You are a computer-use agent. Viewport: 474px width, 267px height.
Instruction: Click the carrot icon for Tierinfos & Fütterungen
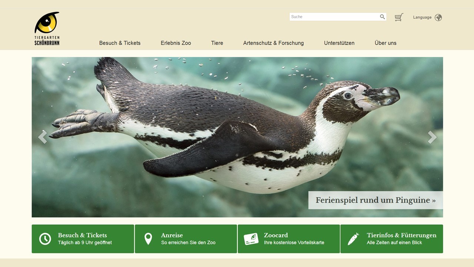click(x=353, y=239)
